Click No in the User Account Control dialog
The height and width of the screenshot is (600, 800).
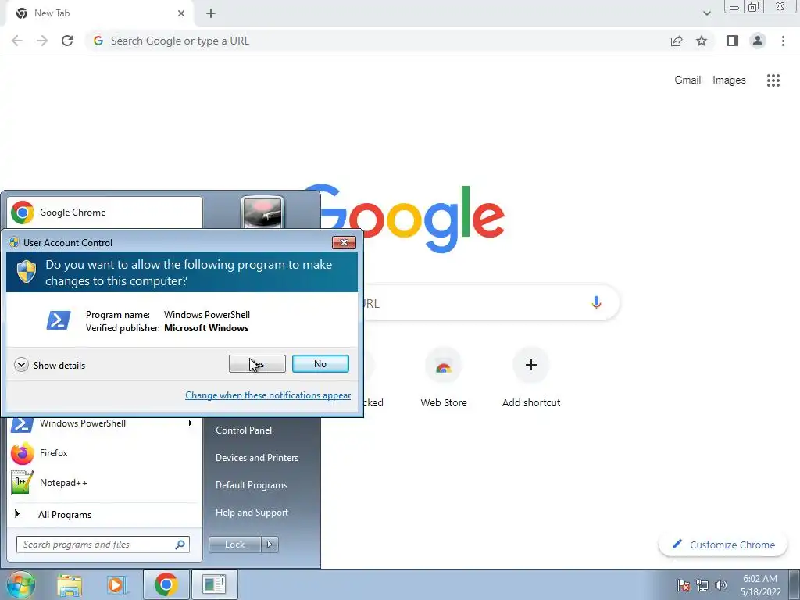[320, 364]
